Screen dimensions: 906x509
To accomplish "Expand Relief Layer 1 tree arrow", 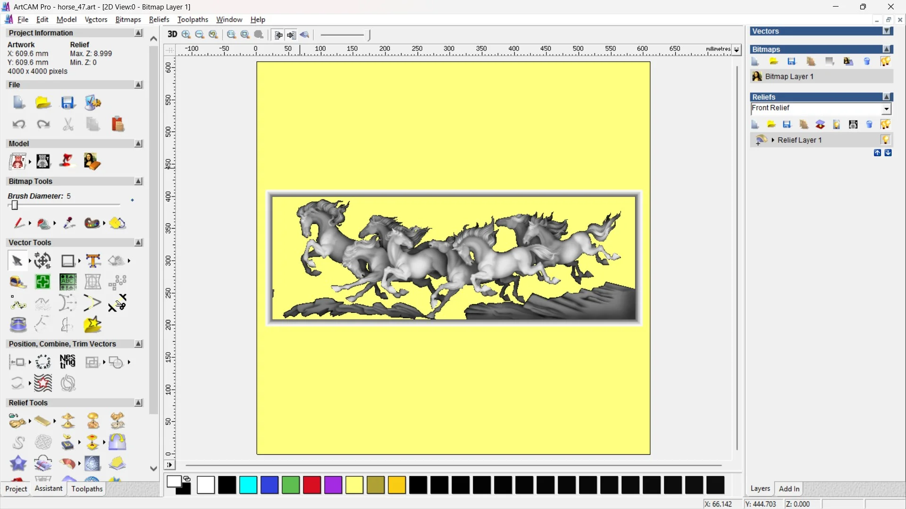I will pyautogui.click(x=773, y=140).
